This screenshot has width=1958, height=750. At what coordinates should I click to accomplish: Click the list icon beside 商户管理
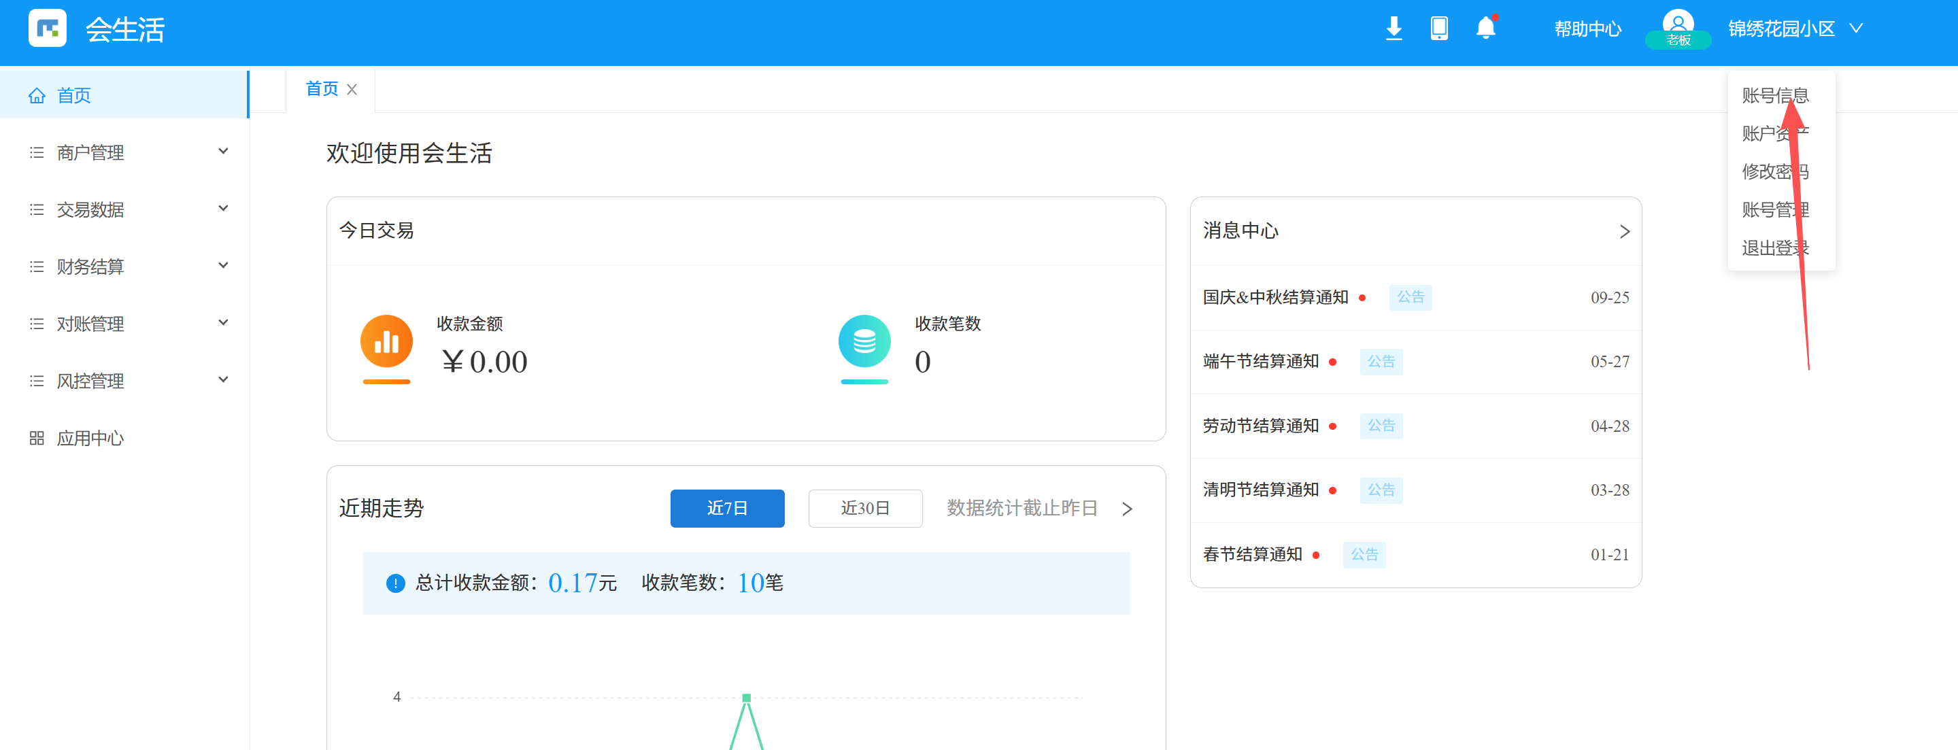click(37, 153)
